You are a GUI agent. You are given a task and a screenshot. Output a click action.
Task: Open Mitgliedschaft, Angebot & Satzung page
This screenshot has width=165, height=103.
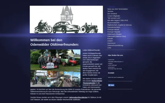119,25
